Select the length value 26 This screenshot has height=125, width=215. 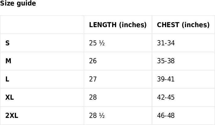click(93, 61)
